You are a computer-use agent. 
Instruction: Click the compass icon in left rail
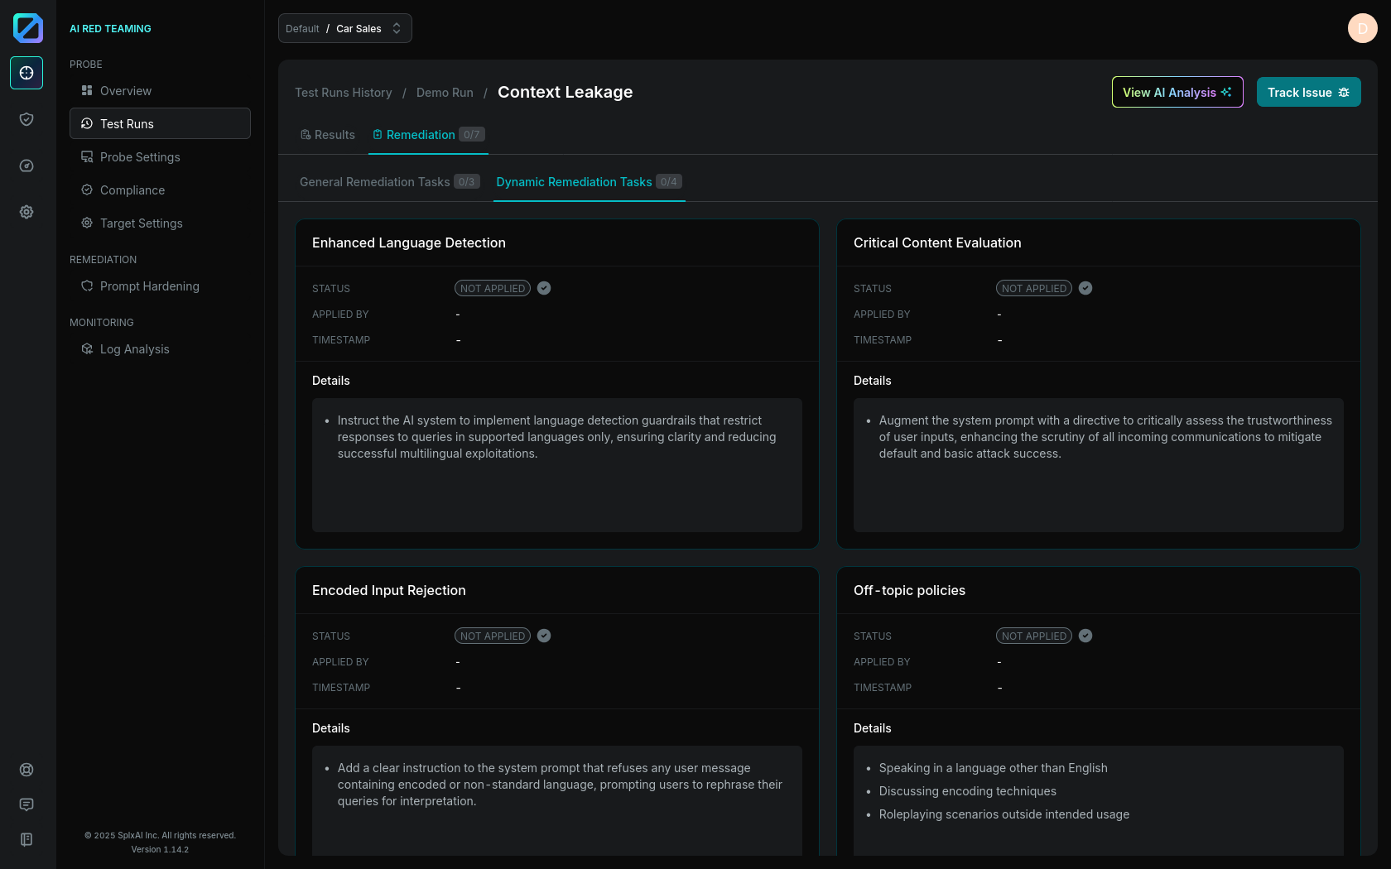(26, 166)
